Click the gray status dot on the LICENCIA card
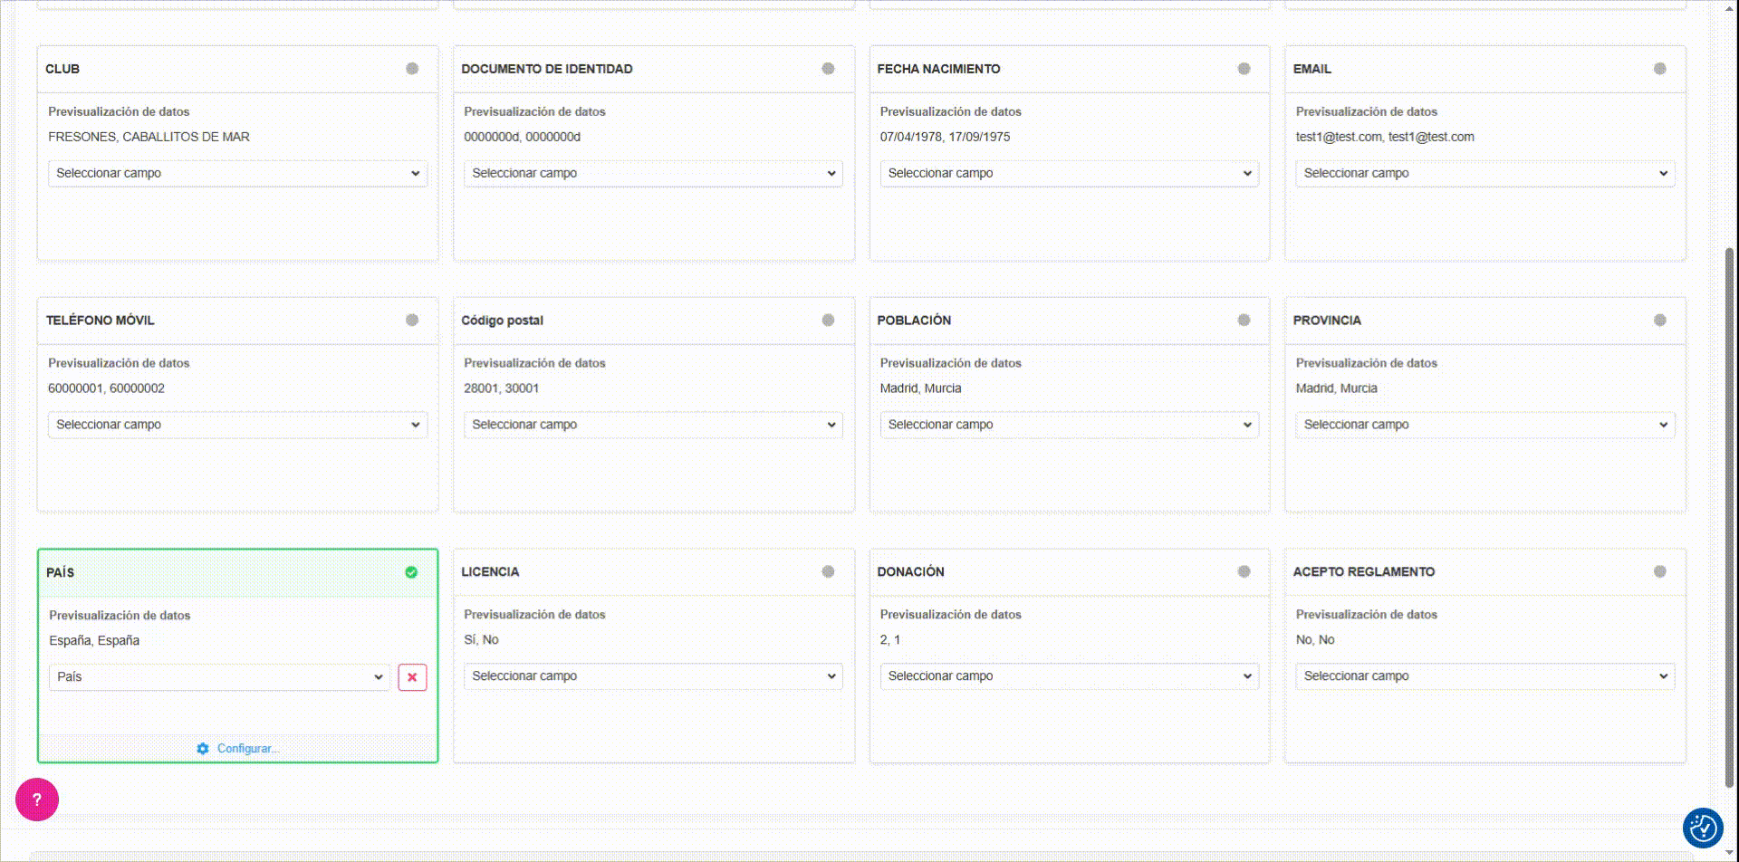1739x862 pixels. click(828, 571)
